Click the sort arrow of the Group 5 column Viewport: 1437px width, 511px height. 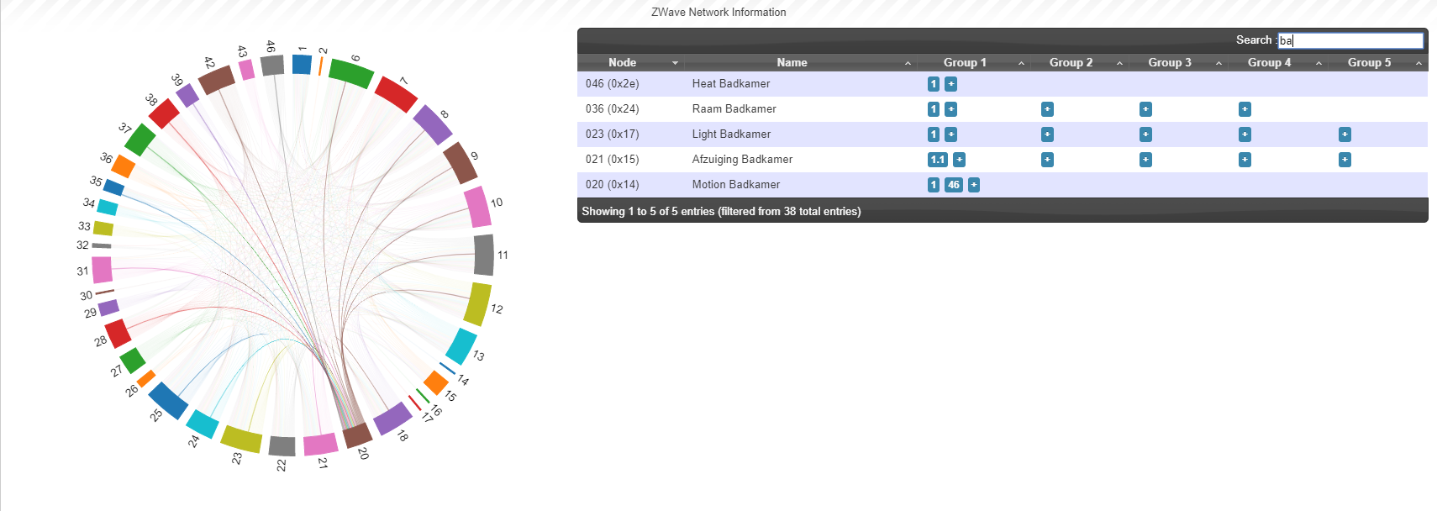(1419, 63)
